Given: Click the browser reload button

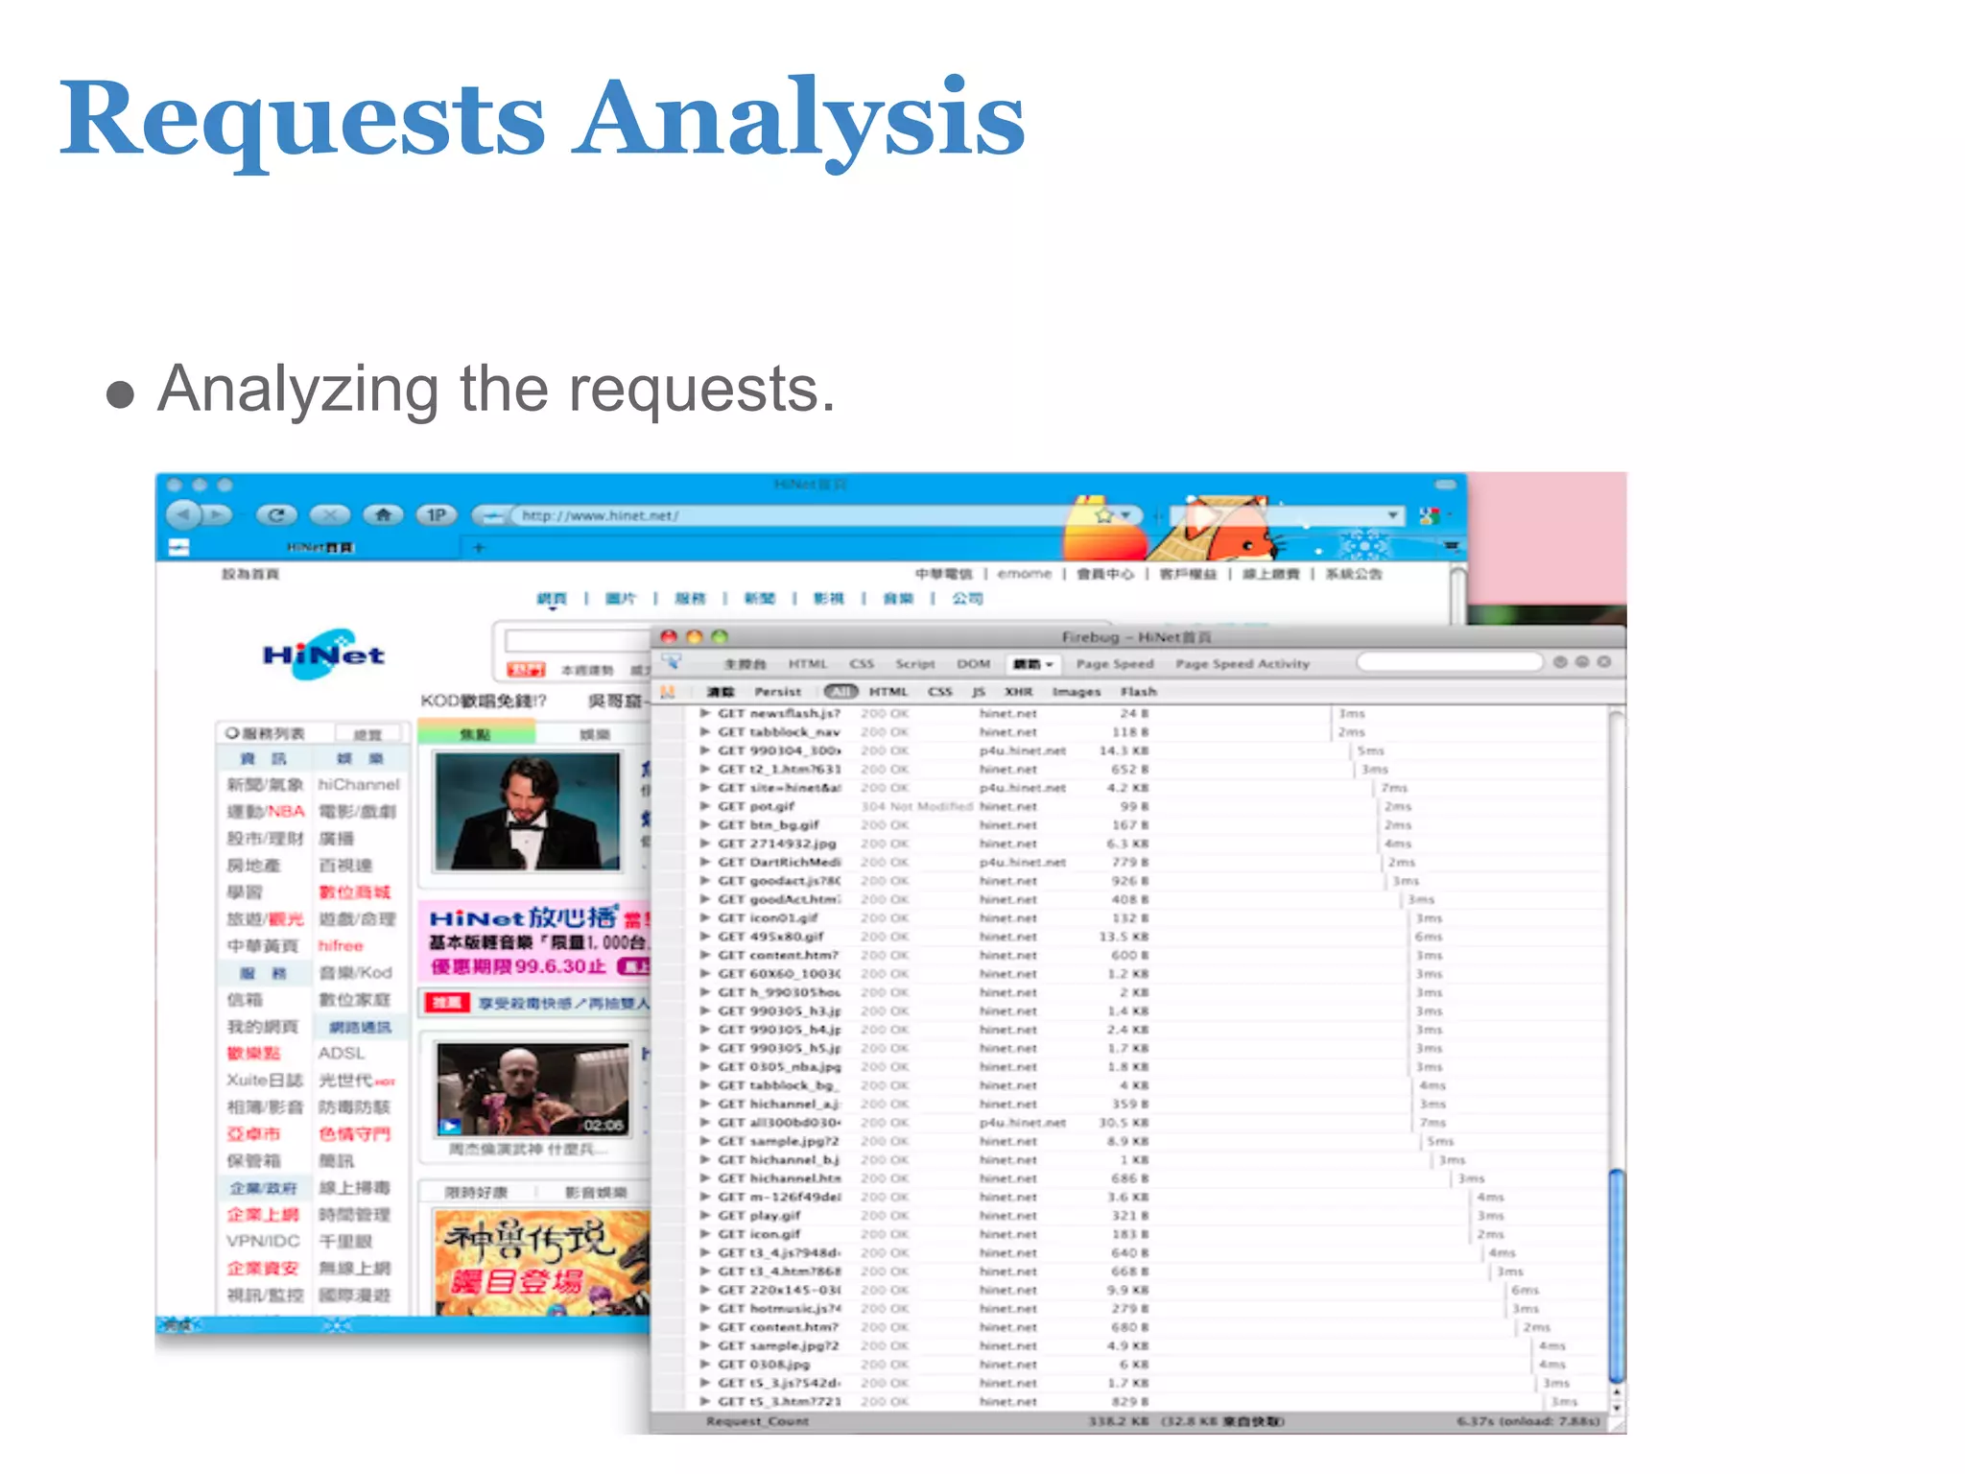Looking at the screenshot, I should tap(276, 515).
